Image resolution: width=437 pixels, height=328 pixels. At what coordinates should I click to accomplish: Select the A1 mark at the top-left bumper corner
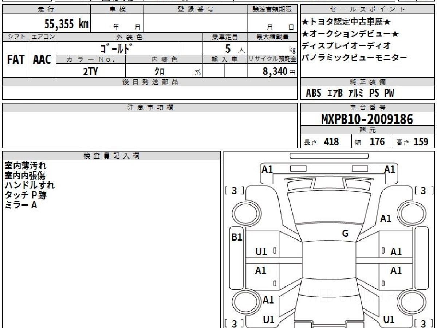click(267, 169)
